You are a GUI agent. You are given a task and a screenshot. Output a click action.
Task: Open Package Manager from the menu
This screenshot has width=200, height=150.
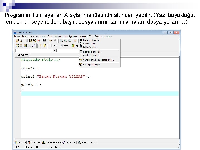point(99,64)
